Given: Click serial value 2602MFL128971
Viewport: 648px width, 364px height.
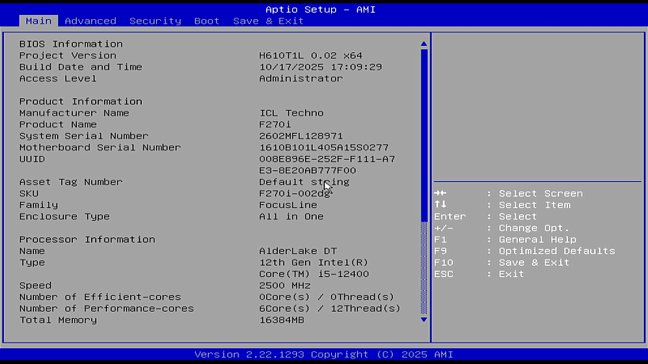Looking at the screenshot, I should point(301,136).
